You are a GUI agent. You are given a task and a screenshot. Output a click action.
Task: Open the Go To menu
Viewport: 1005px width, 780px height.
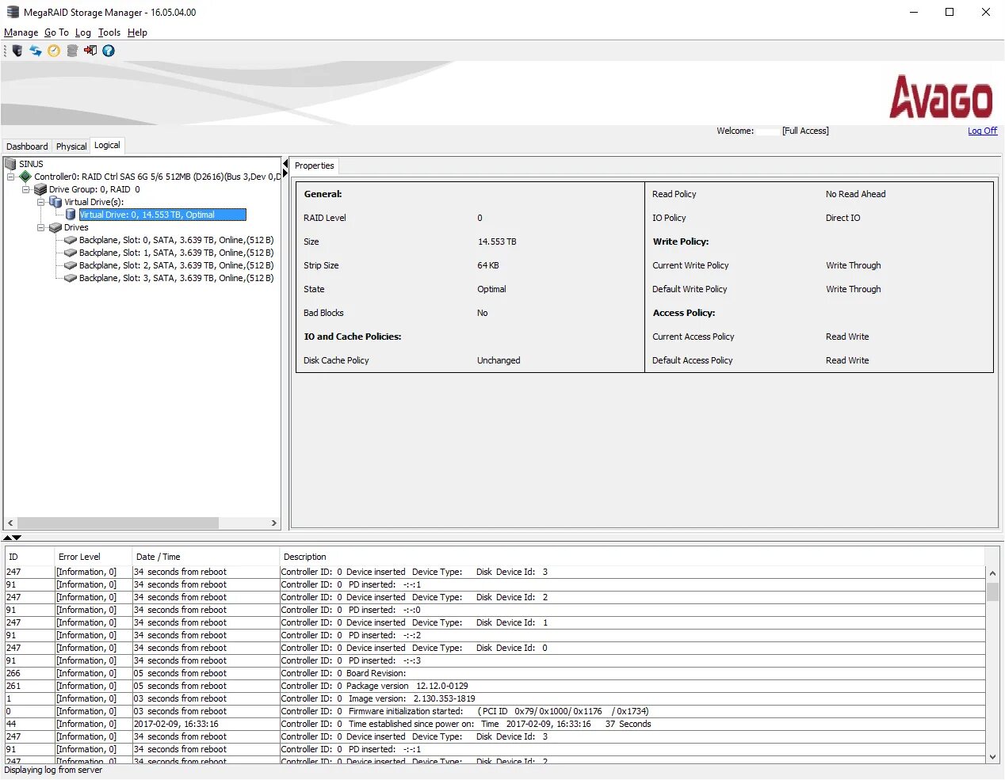[56, 32]
